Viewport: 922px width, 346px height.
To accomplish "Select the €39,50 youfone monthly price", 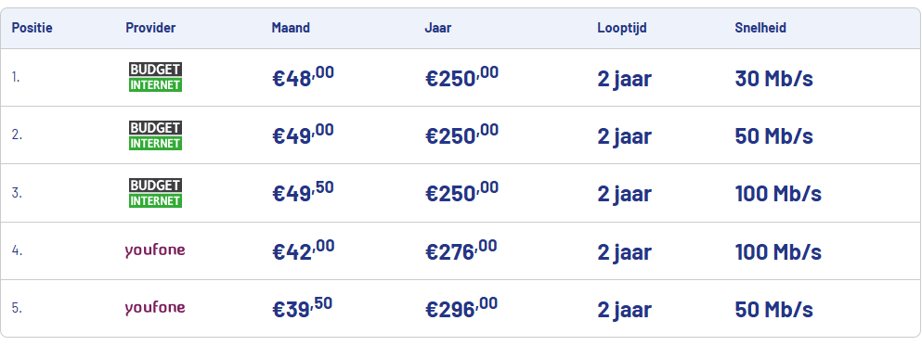I will [x=303, y=308].
